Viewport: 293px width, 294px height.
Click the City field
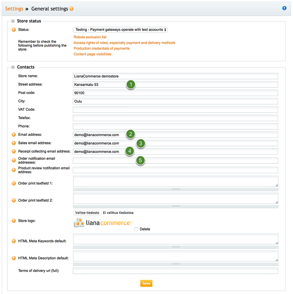tap(176, 101)
